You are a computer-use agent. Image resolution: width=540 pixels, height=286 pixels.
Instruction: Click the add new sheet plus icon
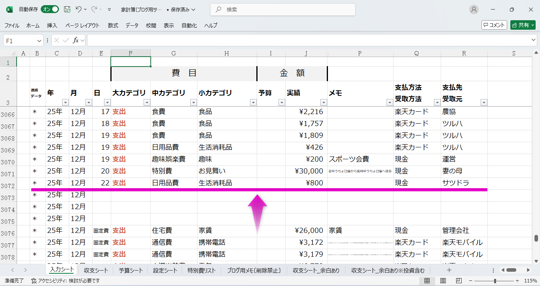click(x=449, y=270)
